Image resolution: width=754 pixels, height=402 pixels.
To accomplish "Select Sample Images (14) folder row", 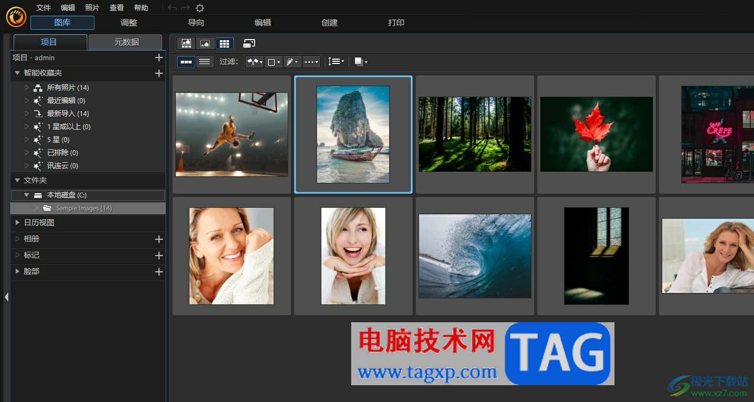I will [88, 208].
